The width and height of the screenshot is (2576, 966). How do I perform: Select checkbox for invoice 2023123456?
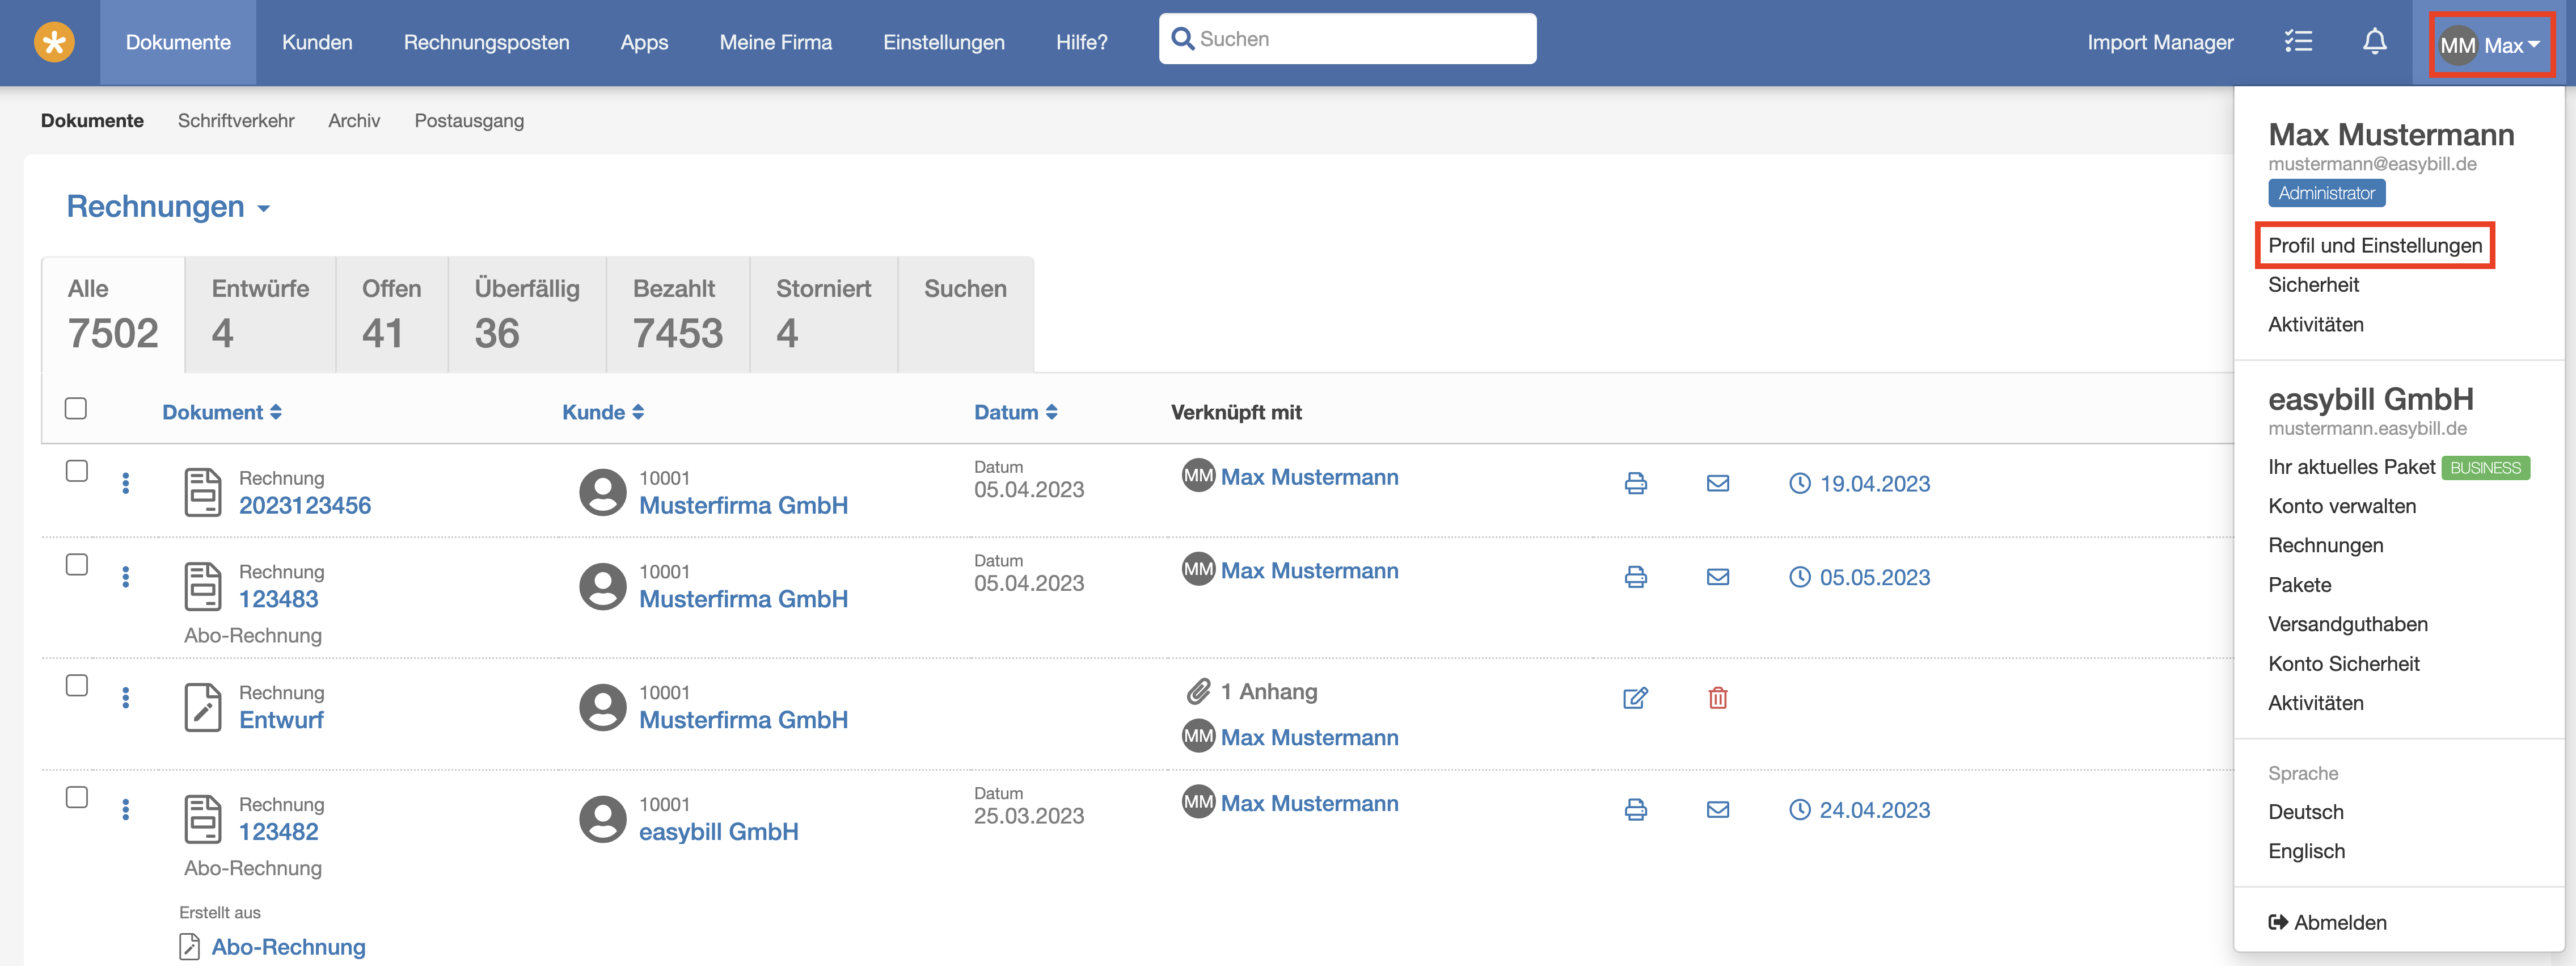point(76,472)
